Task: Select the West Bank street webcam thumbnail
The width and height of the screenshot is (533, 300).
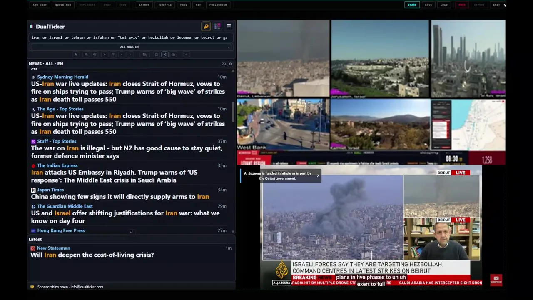Action: 283,125
